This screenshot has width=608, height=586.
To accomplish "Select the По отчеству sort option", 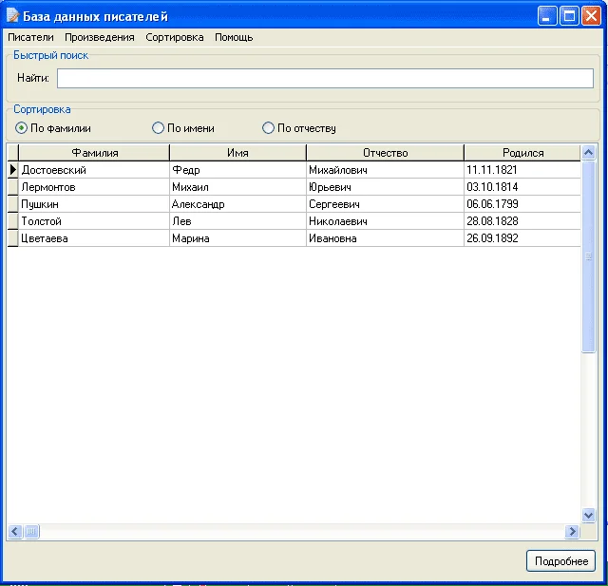I will point(269,128).
